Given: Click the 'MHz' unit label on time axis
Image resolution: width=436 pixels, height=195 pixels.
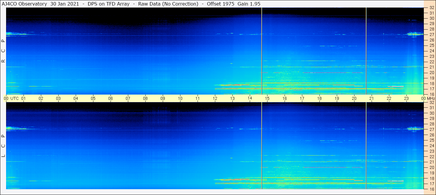Looking at the screenshot, I should click(x=431, y=98).
